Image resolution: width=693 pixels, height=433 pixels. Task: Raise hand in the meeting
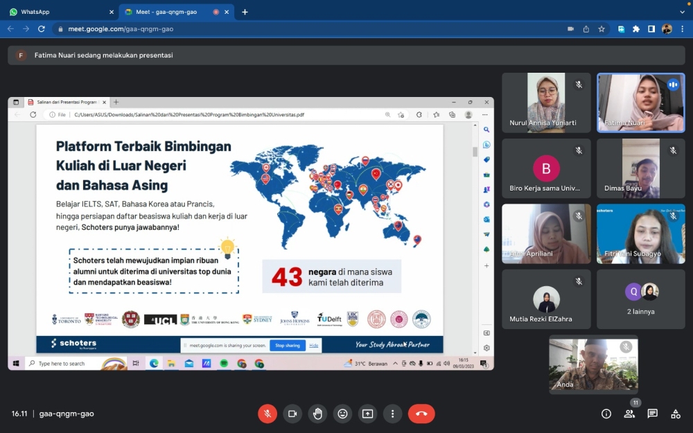click(x=317, y=414)
